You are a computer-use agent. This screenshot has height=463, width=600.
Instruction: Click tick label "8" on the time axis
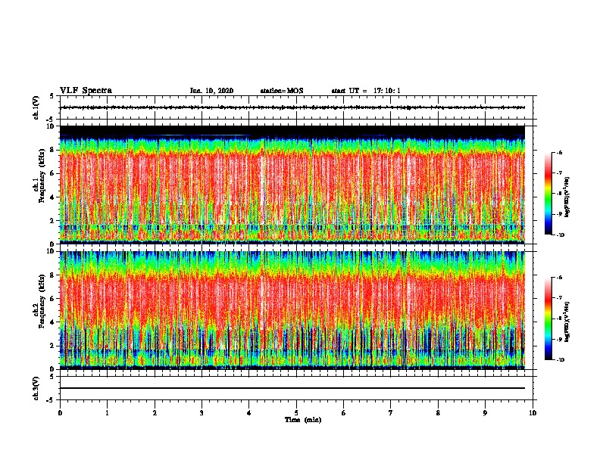pos(438,413)
